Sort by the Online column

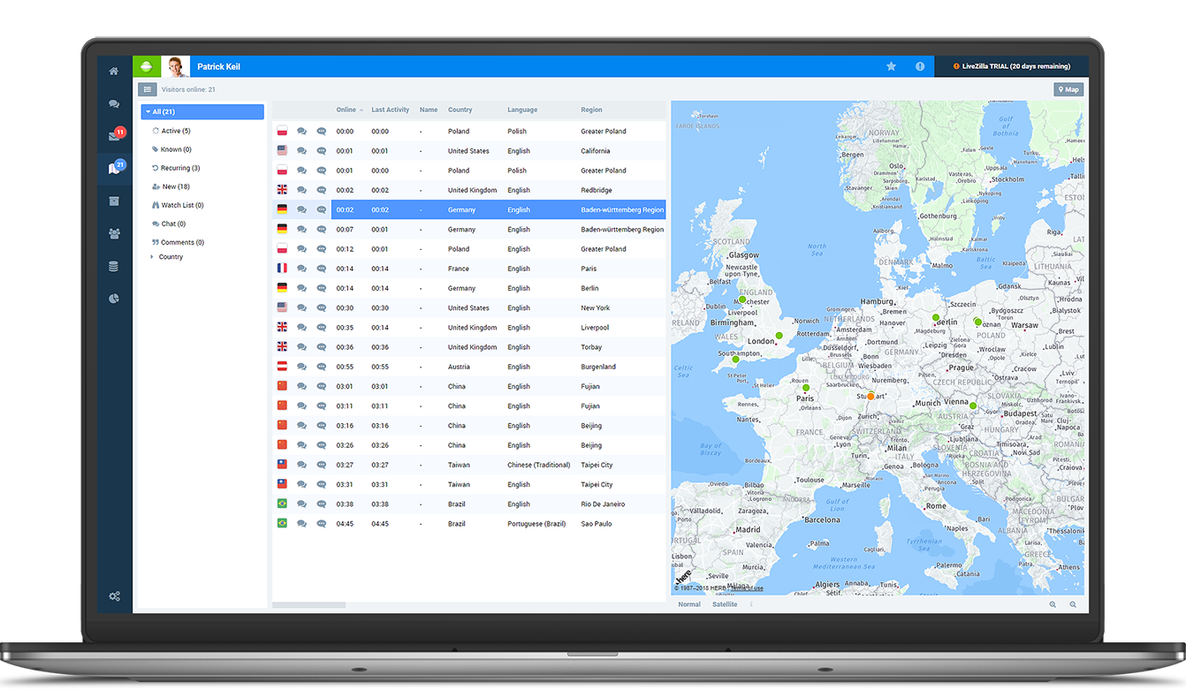click(349, 110)
